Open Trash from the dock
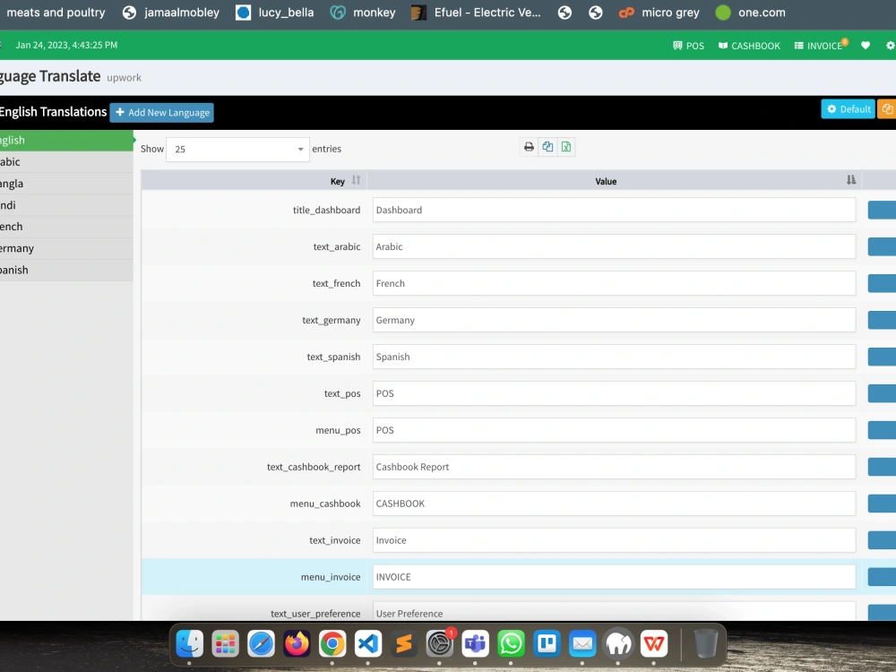Image resolution: width=896 pixels, height=672 pixels. click(x=706, y=644)
